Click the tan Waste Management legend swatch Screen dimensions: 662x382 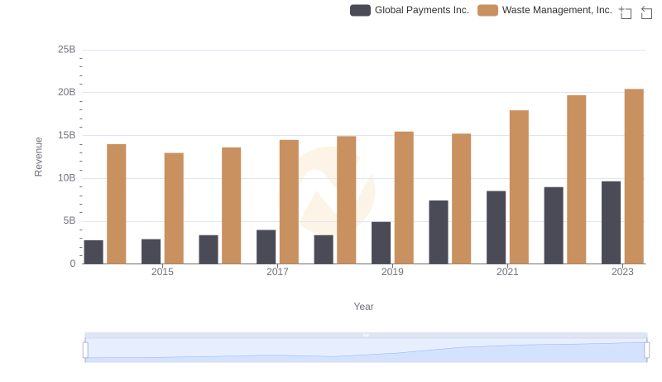pos(487,10)
